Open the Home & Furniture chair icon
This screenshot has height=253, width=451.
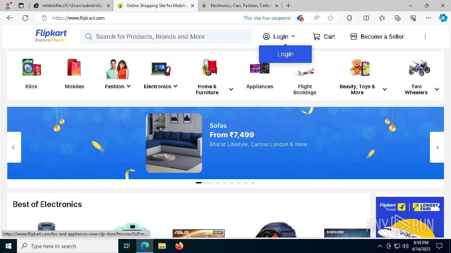coord(209,67)
